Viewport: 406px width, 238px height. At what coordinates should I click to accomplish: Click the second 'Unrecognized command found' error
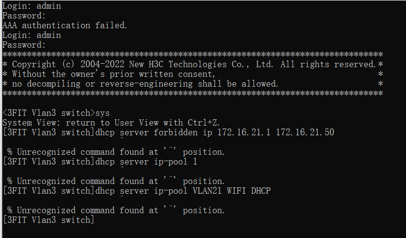pos(116,181)
